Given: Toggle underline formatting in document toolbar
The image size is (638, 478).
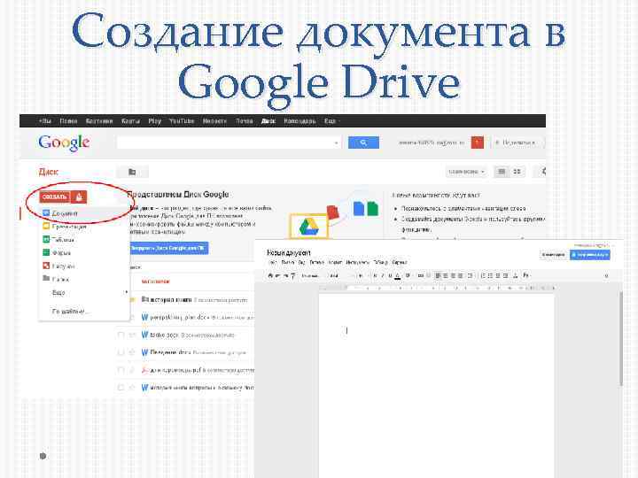Looking at the screenshot, I should point(390,275).
